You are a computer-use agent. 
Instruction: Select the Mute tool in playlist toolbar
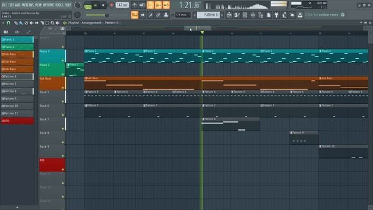[x=31, y=23]
